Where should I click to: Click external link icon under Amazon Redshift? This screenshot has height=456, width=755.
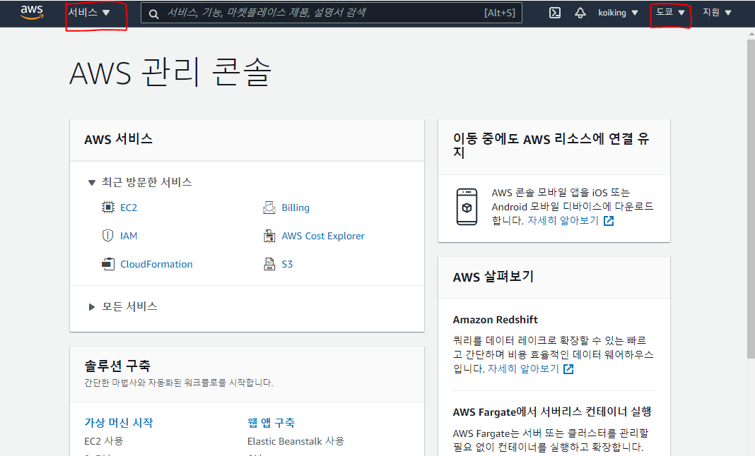tap(568, 369)
